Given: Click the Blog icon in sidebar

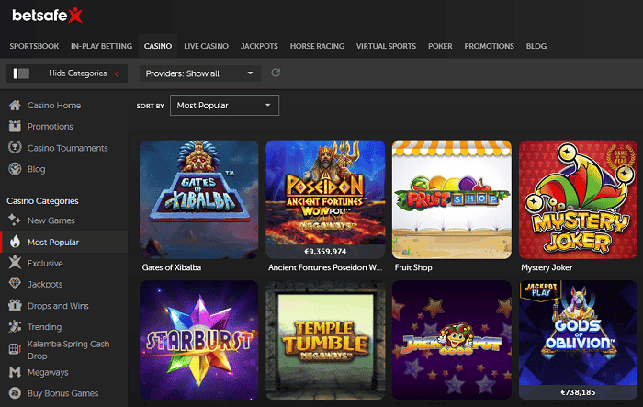Looking at the screenshot, I should (15, 169).
